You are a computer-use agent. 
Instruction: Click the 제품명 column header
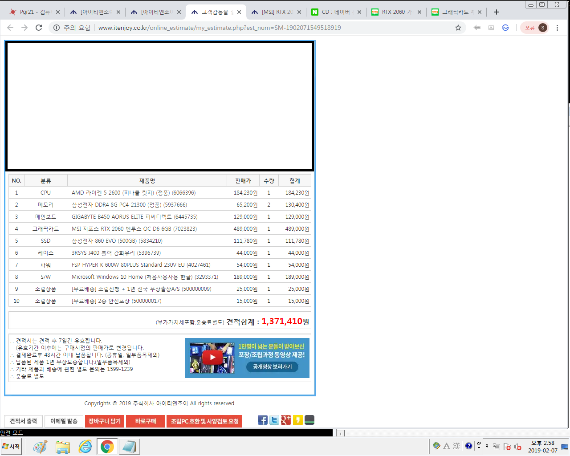147,181
